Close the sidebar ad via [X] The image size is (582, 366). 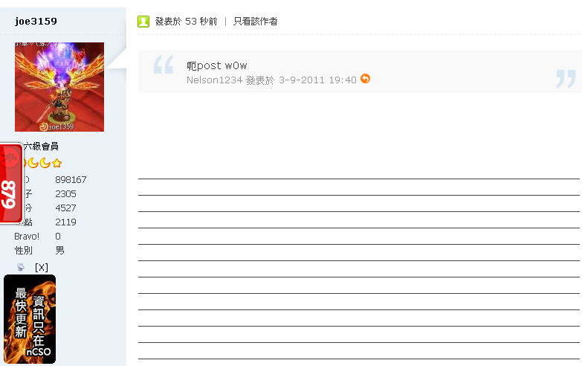[42, 267]
